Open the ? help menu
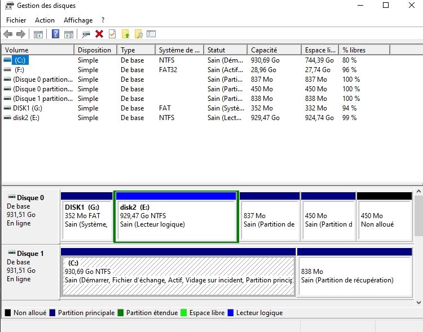The width and height of the screenshot is (423, 332). tap(103, 20)
